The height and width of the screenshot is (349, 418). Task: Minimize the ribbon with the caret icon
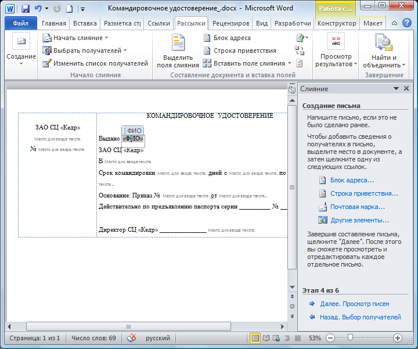[394, 23]
